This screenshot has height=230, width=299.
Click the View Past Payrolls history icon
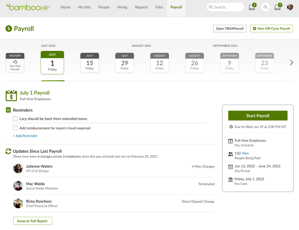[15, 62]
